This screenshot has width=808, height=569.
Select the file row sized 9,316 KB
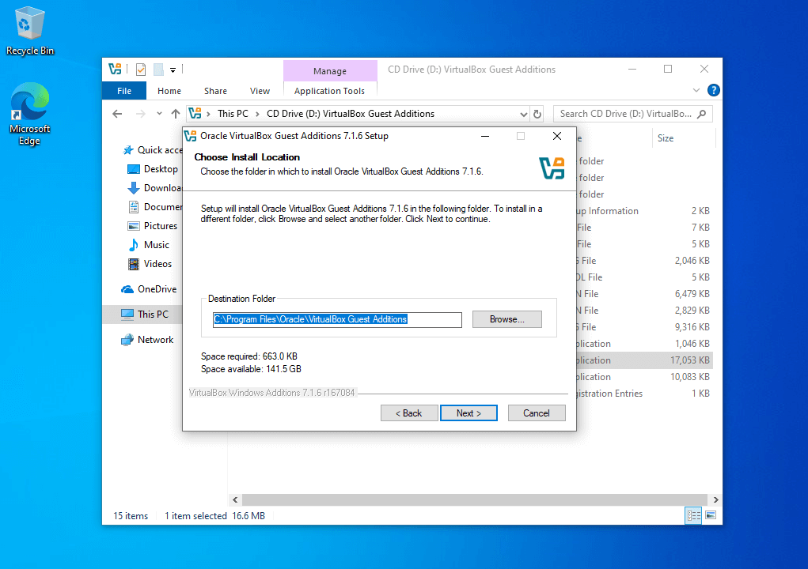click(645, 327)
